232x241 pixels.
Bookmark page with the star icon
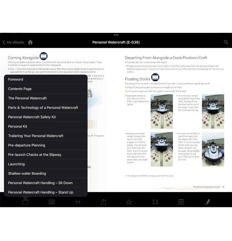tap(129, 202)
